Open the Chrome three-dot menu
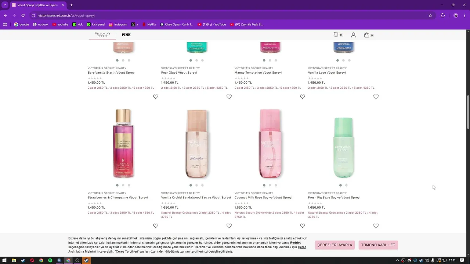 (465, 15)
